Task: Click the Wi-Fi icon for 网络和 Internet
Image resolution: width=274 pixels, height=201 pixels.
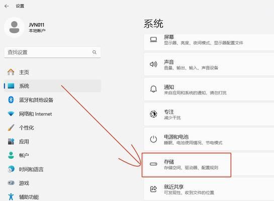Action: [x=11, y=114]
